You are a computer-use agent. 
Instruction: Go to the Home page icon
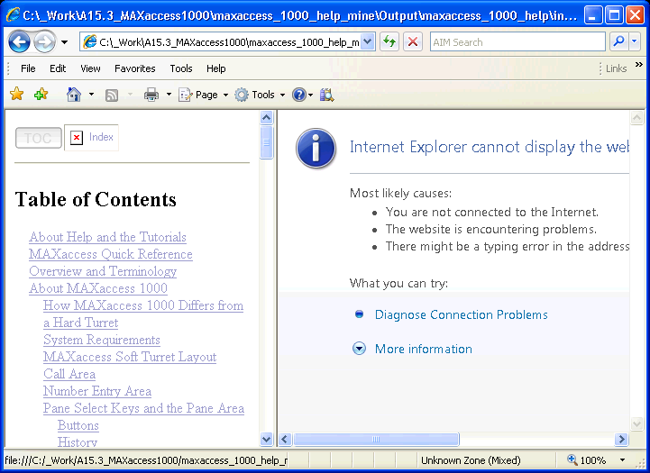coord(74,95)
